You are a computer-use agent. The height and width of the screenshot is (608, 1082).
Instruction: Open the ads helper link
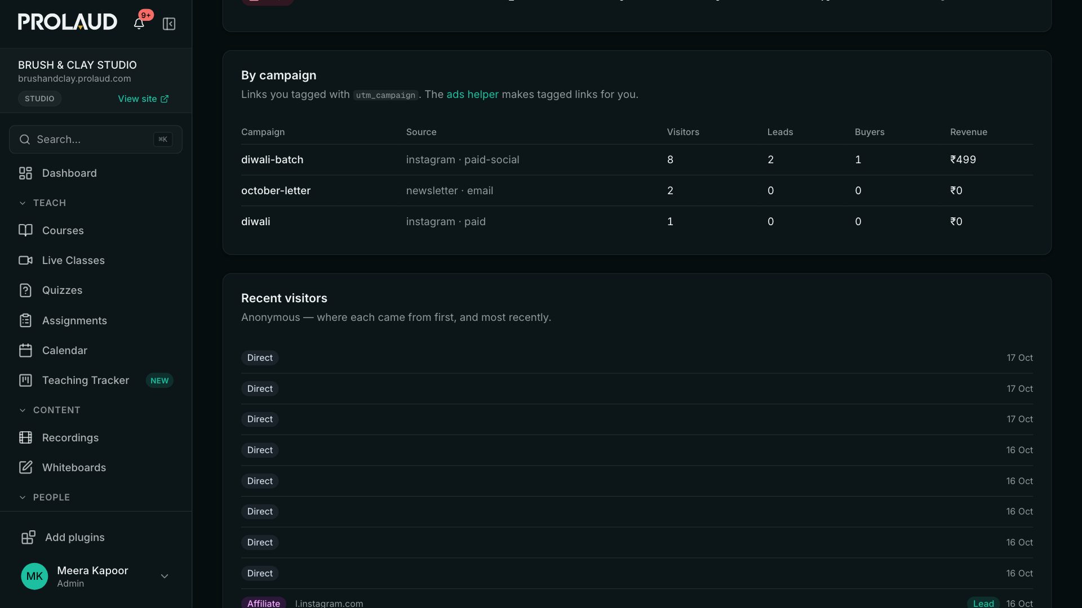472,95
